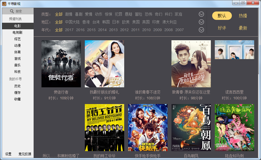This screenshot has height=160, width=261.
Task: Expand the 地区 region filter row
Action: (x=201, y=22)
